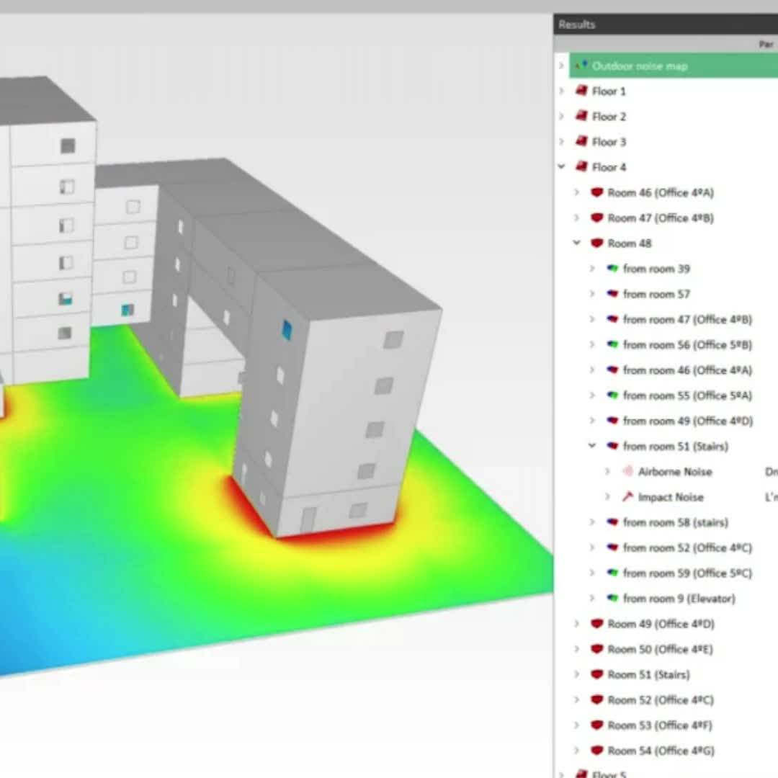Image resolution: width=778 pixels, height=778 pixels.
Task: Collapse from room 51 (Stairs)
Action: click(x=592, y=446)
